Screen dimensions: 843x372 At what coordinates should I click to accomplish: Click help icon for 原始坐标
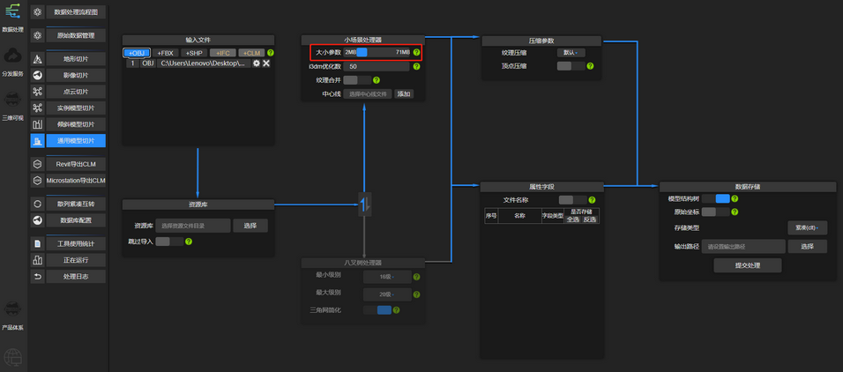(735, 212)
